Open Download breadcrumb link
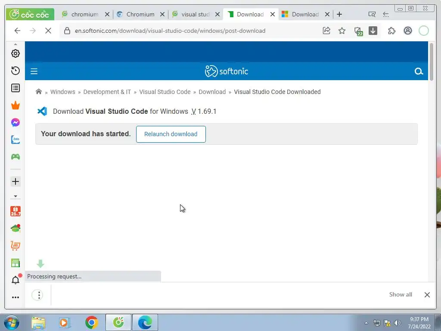Viewport: 441px width, 331px height. coord(212,92)
